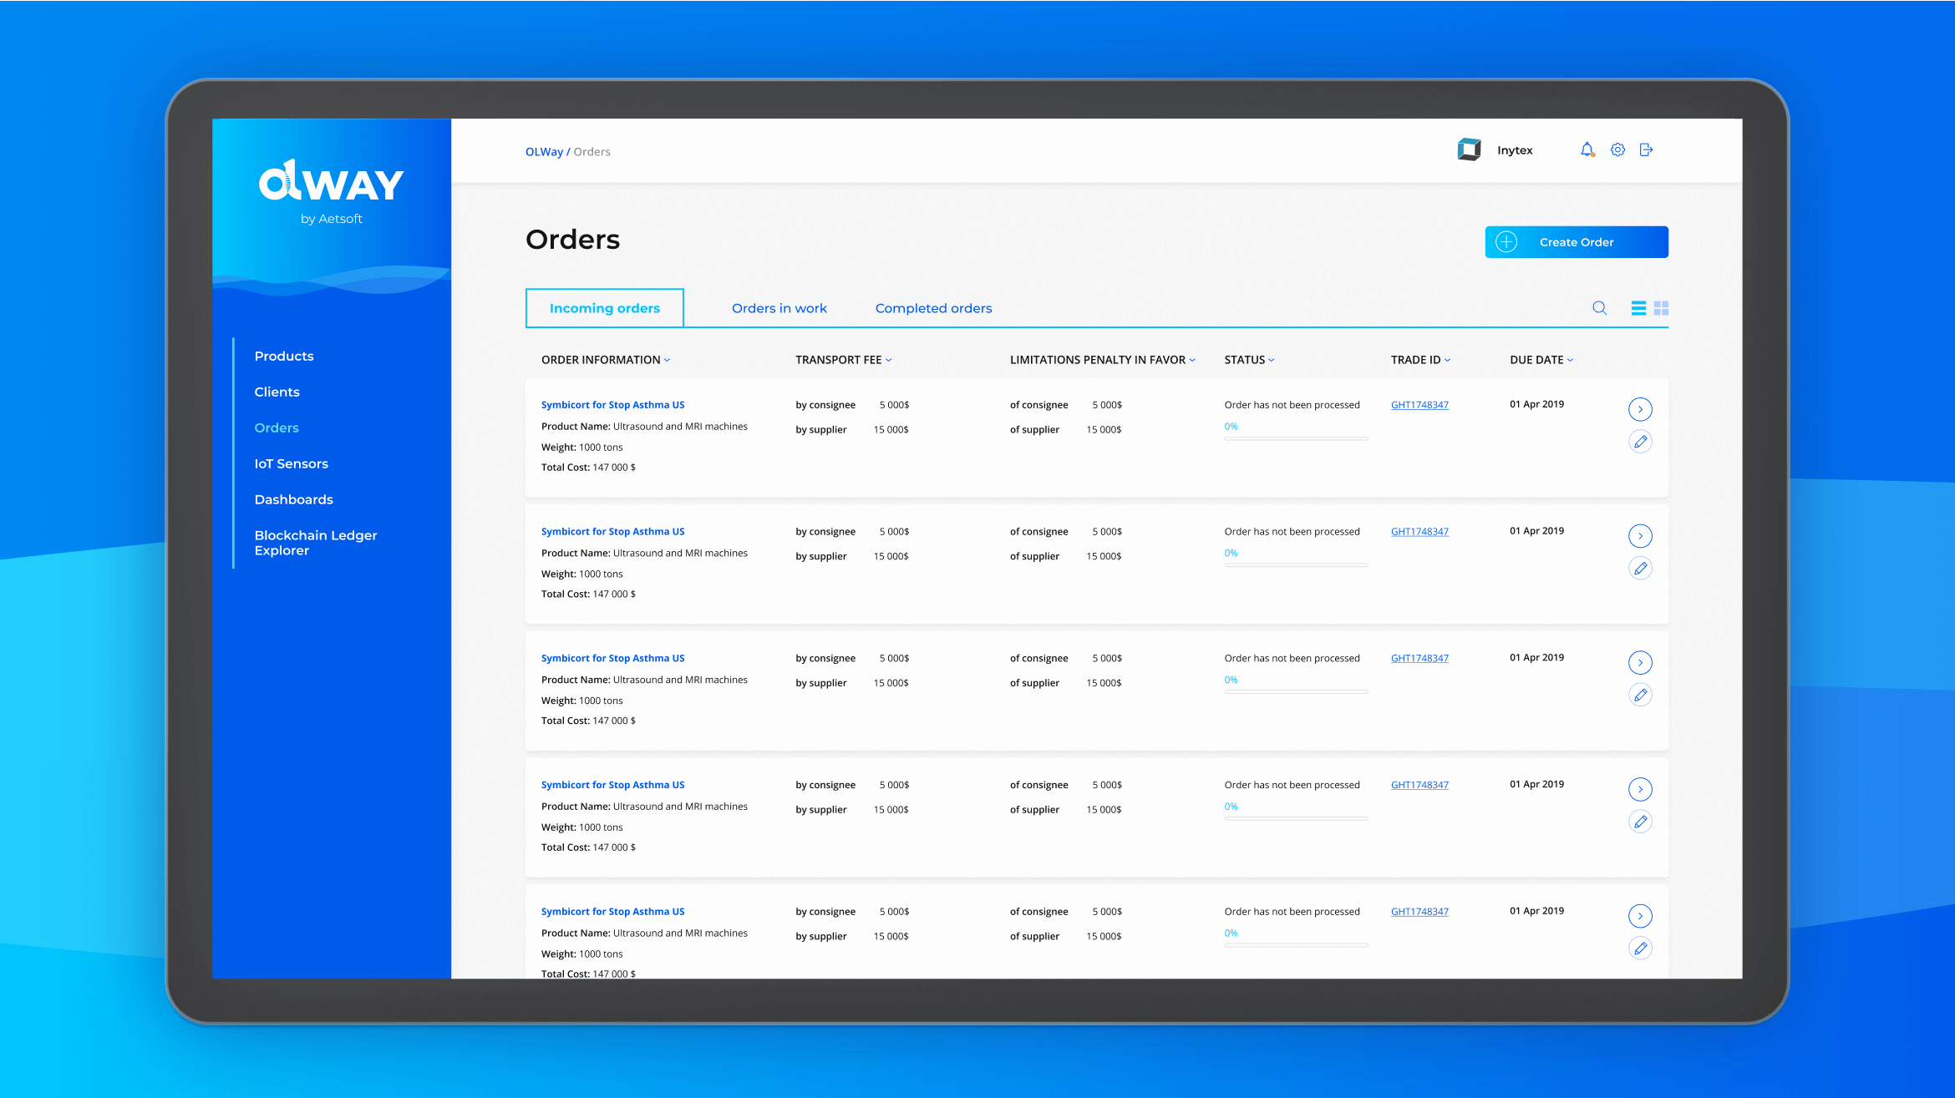1955x1098 pixels.
Task: Edit the second order with pencil icon
Action: point(1640,569)
